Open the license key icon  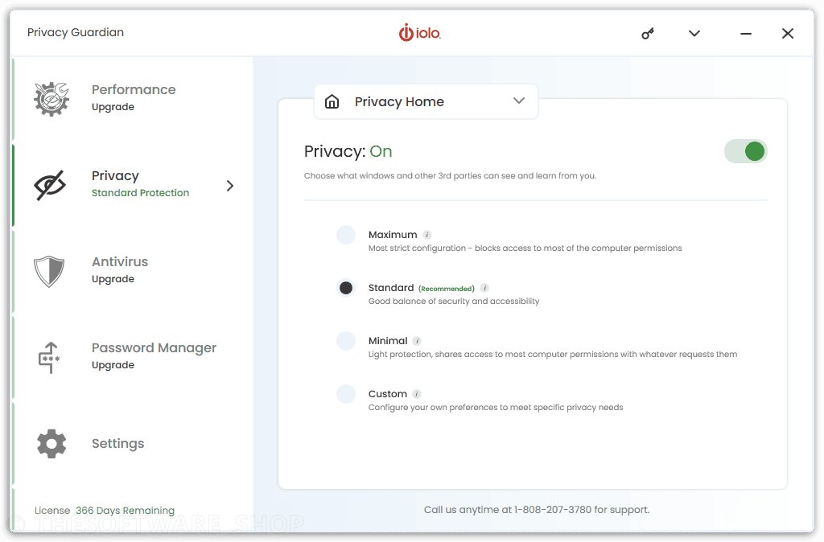pos(648,34)
